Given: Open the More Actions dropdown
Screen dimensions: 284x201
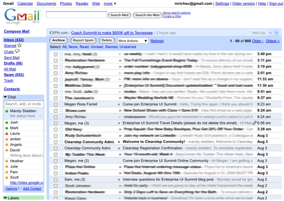Looking at the screenshot, I should point(133,40).
